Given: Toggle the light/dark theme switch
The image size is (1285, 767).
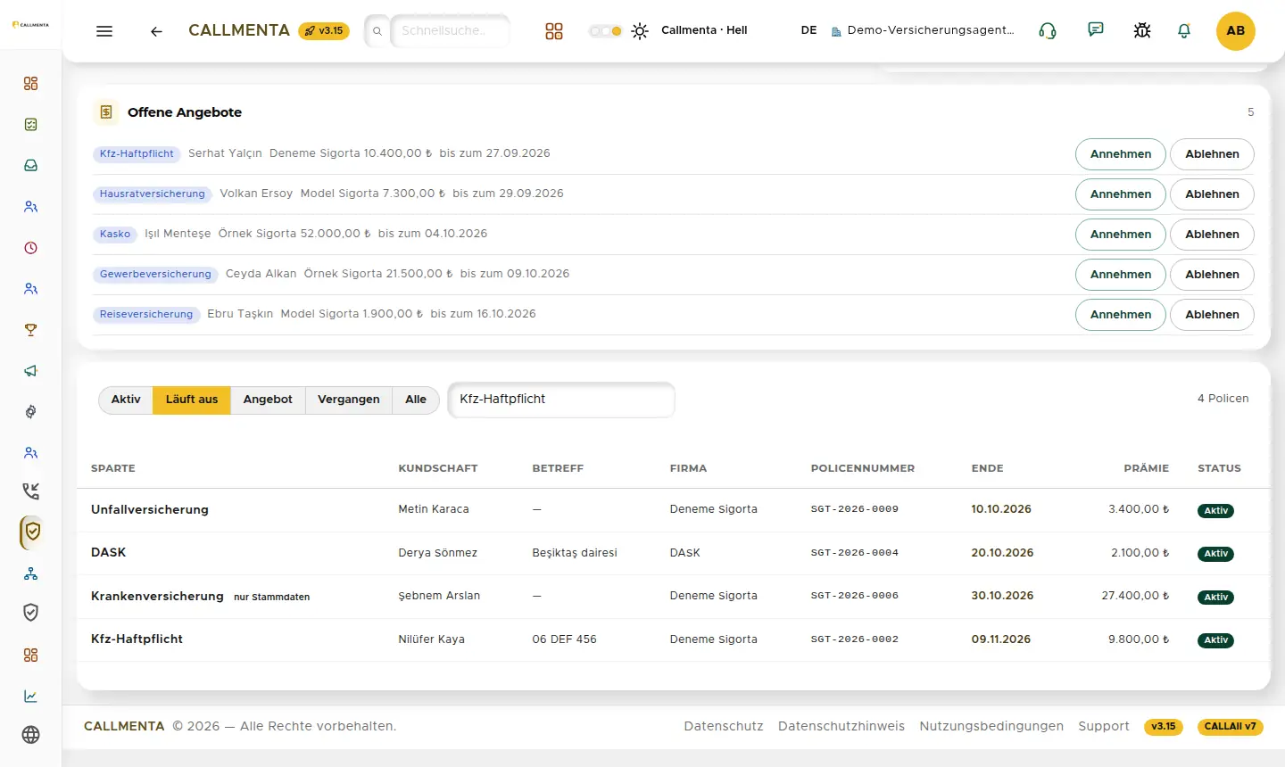Looking at the screenshot, I should coord(605,31).
